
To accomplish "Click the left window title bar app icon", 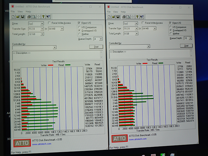I will pyautogui.click(x=12, y=6).
